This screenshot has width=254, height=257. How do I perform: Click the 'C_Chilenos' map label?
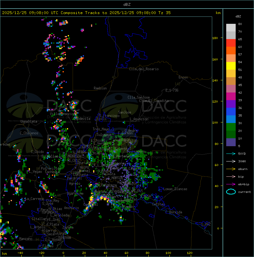(x=29, y=133)
